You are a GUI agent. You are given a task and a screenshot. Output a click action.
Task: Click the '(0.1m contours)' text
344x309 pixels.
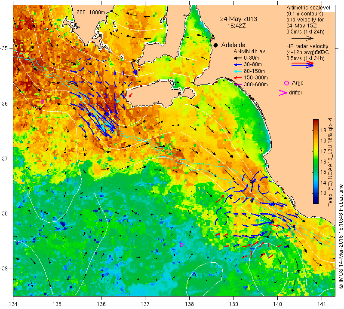305,14
